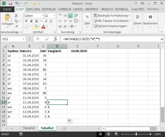The image size is (165, 137).
Task: Open the FORMELN ribbon tab
Action: tap(64, 9)
